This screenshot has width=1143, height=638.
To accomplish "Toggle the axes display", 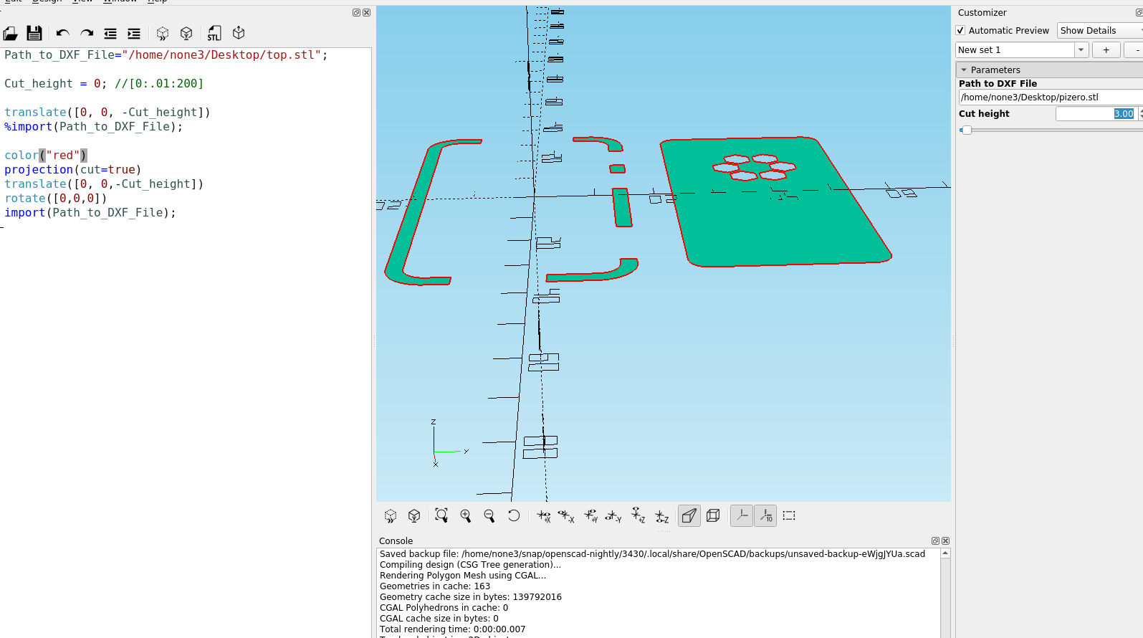I will pyautogui.click(x=742, y=515).
